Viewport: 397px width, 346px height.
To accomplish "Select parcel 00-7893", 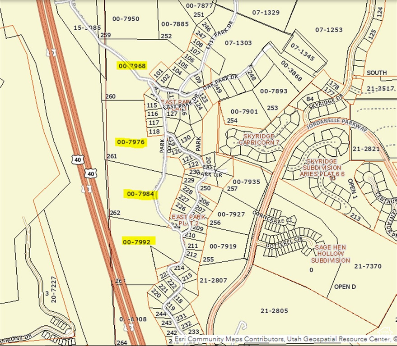I will [274, 91].
